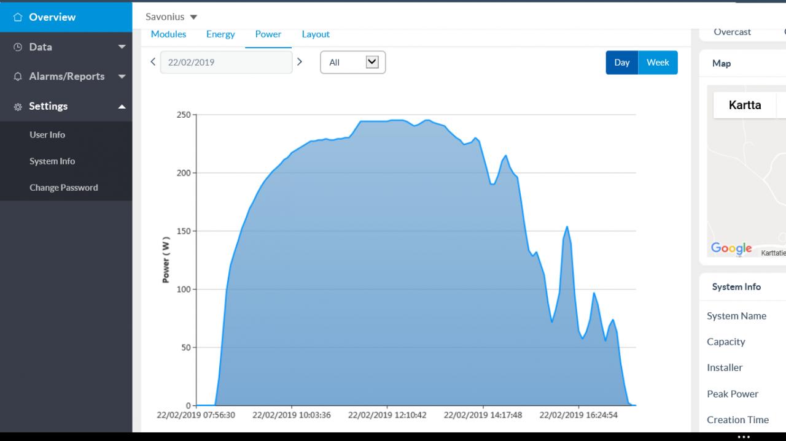Screen dimensions: 786x441
Task: Click the Installer row label
Action: (x=725, y=367)
